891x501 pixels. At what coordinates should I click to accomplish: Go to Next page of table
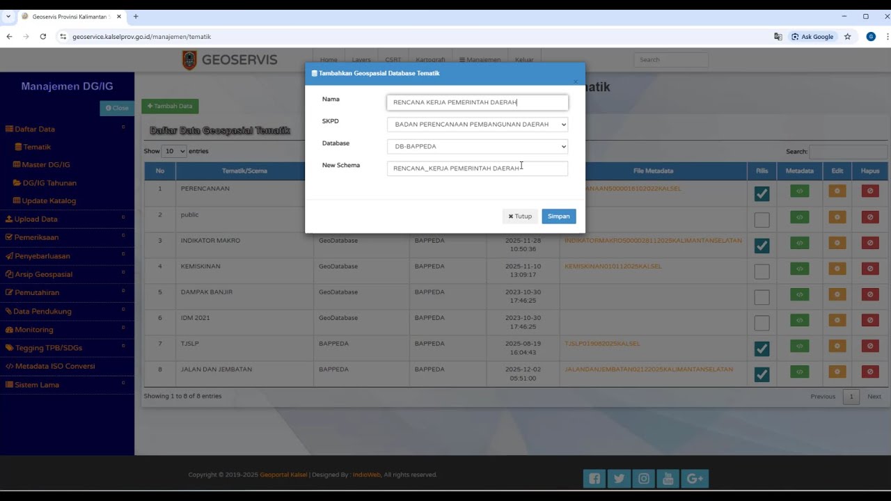874,397
